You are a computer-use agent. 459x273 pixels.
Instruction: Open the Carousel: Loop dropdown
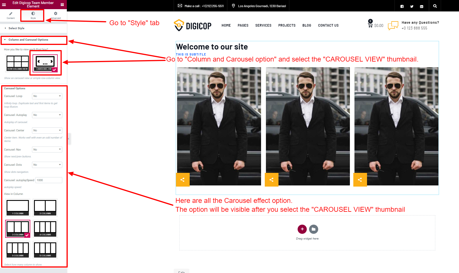(47, 96)
